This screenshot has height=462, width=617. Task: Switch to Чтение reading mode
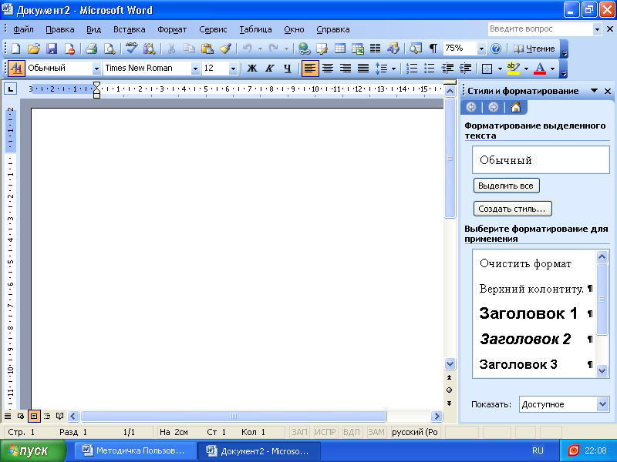(x=534, y=49)
